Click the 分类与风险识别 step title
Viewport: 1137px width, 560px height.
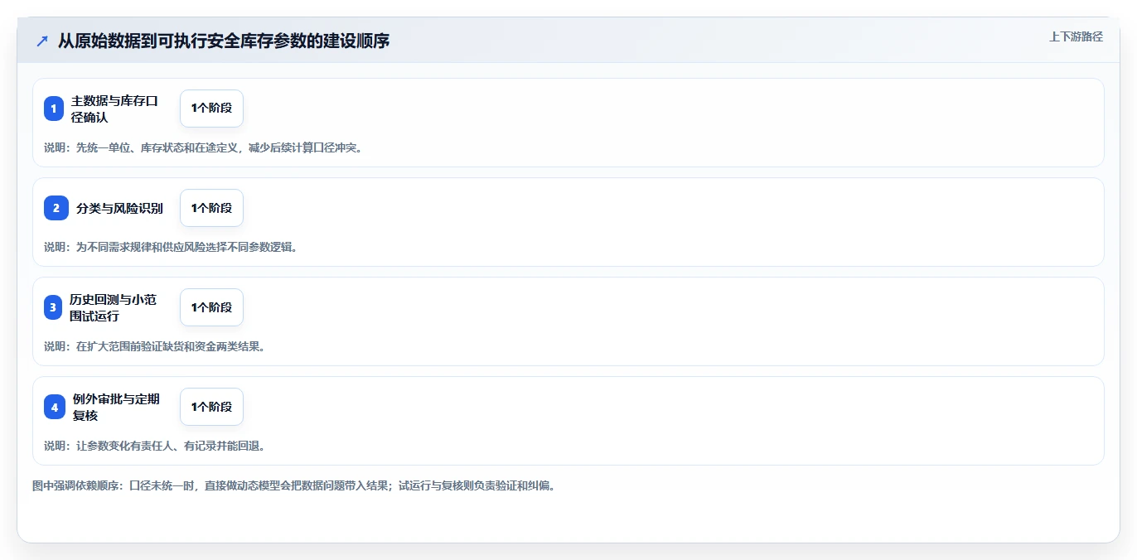point(119,209)
